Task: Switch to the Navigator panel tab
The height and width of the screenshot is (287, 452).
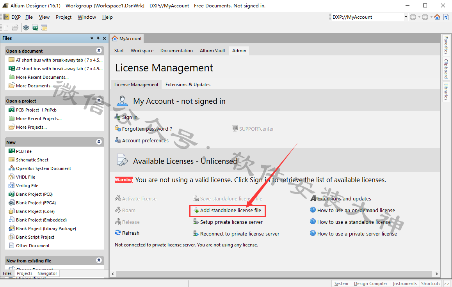Action: pyautogui.click(x=47, y=273)
